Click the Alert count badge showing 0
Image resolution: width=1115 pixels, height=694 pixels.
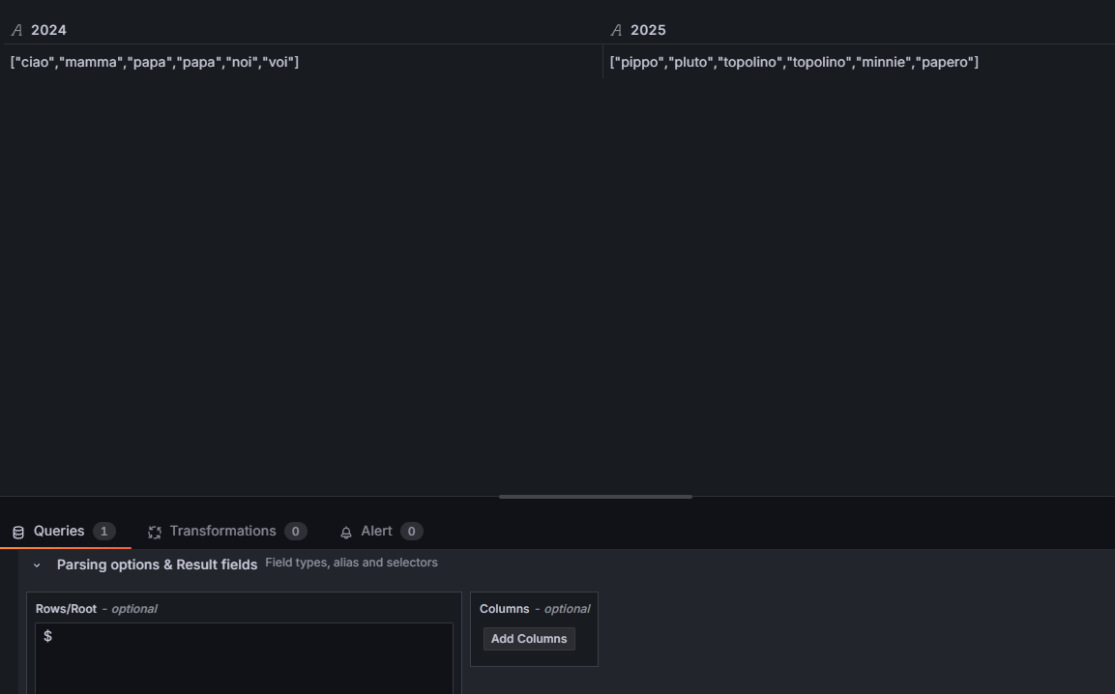click(412, 532)
